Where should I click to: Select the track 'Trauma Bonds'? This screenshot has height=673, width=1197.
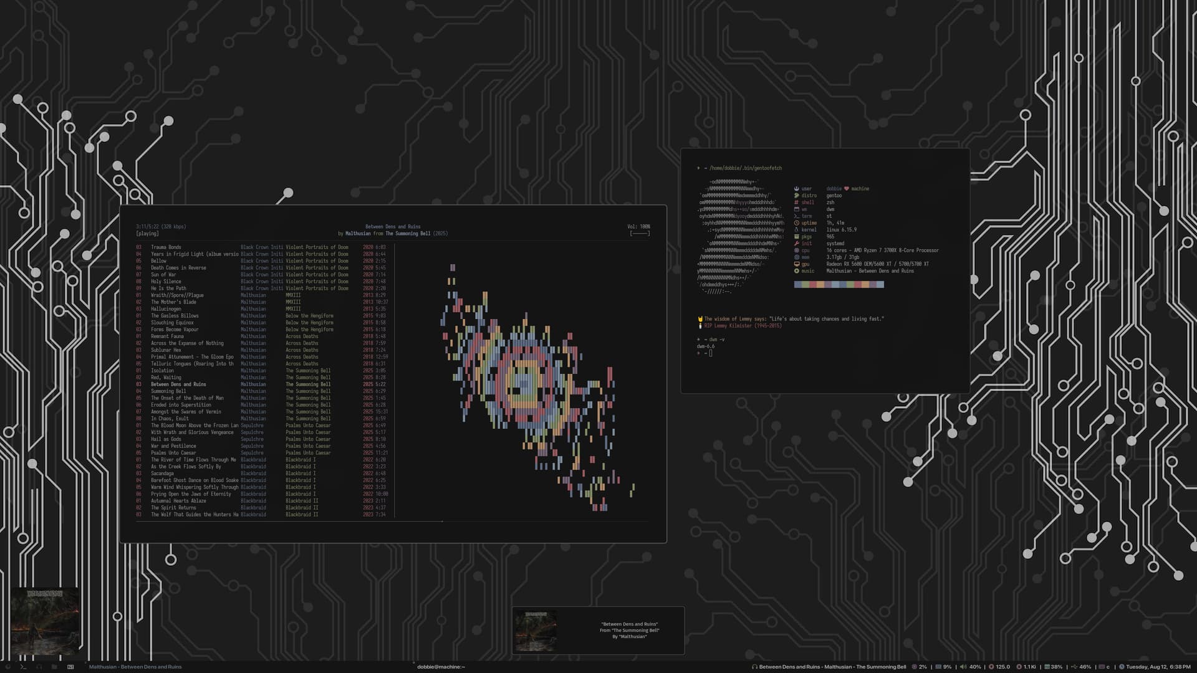[x=166, y=247]
